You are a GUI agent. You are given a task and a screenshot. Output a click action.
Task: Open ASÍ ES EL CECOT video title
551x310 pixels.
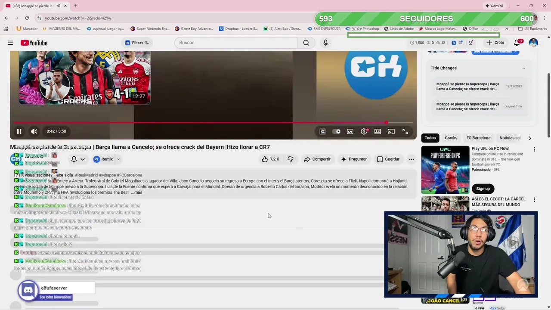point(498,202)
